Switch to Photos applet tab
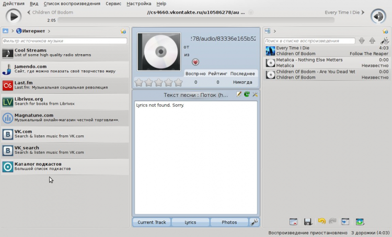 coord(229,222)
